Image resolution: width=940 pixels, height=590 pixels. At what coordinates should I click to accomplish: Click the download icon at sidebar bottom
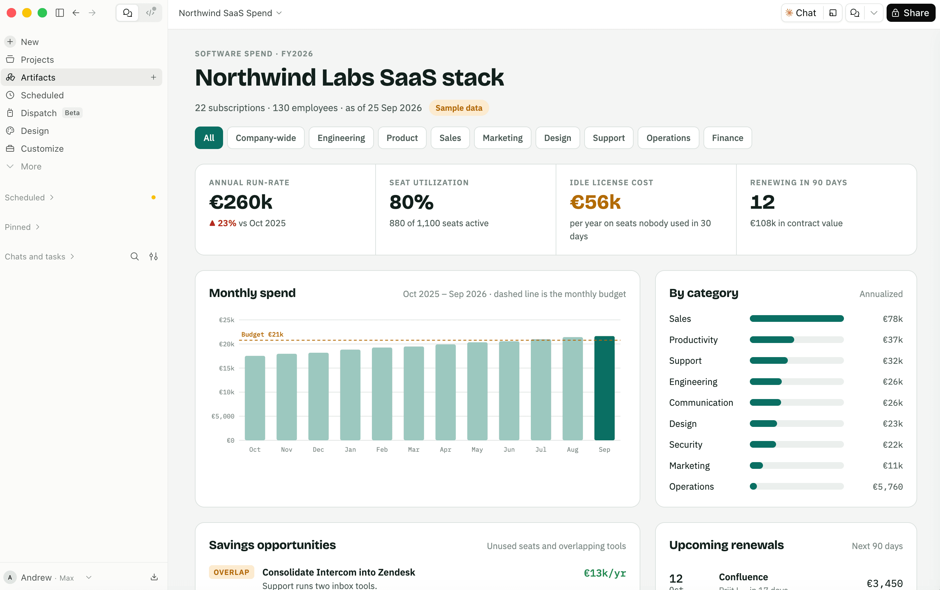click(154, 577)
